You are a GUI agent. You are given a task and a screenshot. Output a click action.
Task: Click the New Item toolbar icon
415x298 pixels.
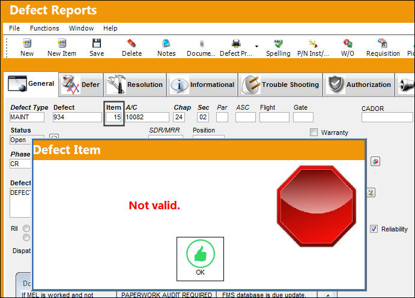(62, 47)
